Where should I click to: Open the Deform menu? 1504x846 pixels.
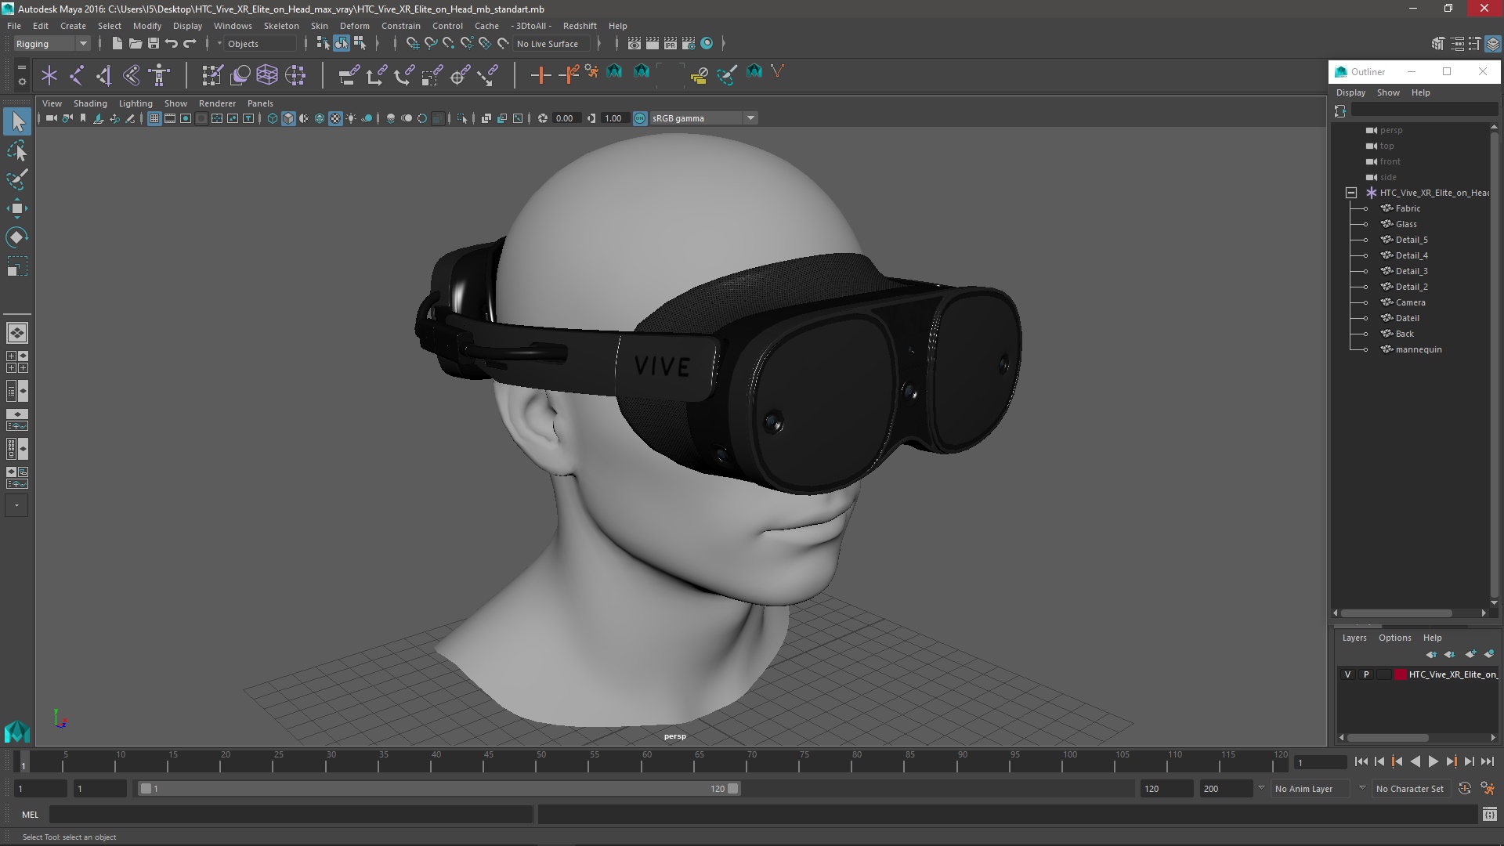click(354, 26)
